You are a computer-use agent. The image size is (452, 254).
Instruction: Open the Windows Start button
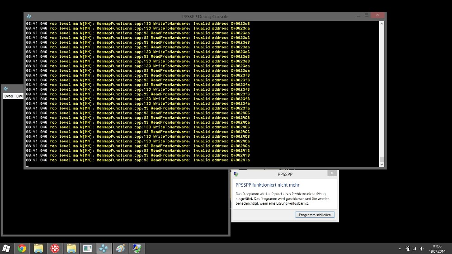point(6,248)
